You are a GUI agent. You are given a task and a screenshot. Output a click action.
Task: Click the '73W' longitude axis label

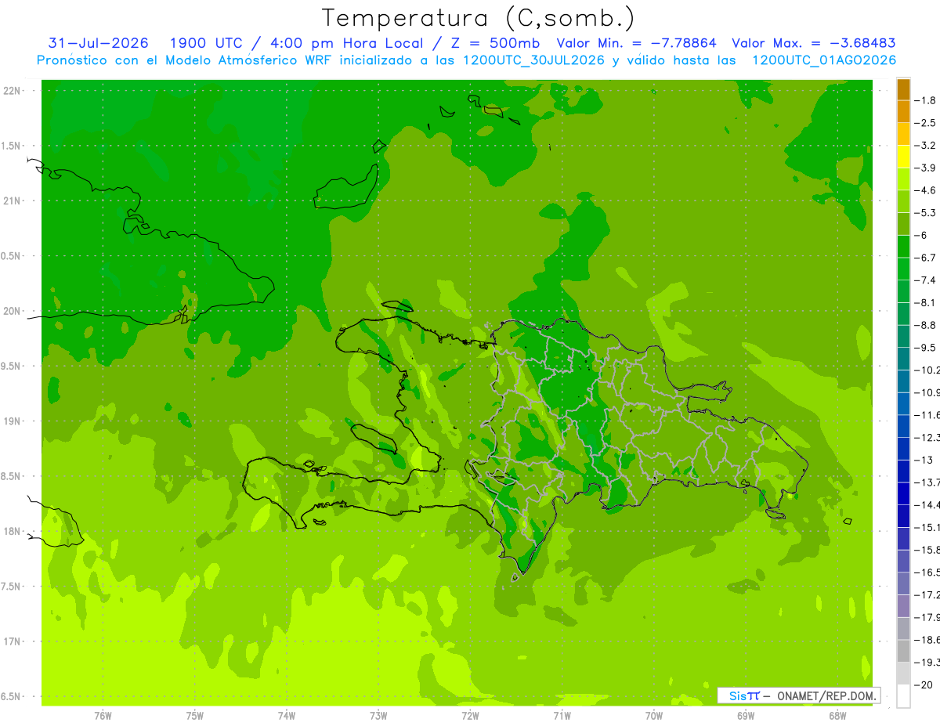(x=378, y=716)
